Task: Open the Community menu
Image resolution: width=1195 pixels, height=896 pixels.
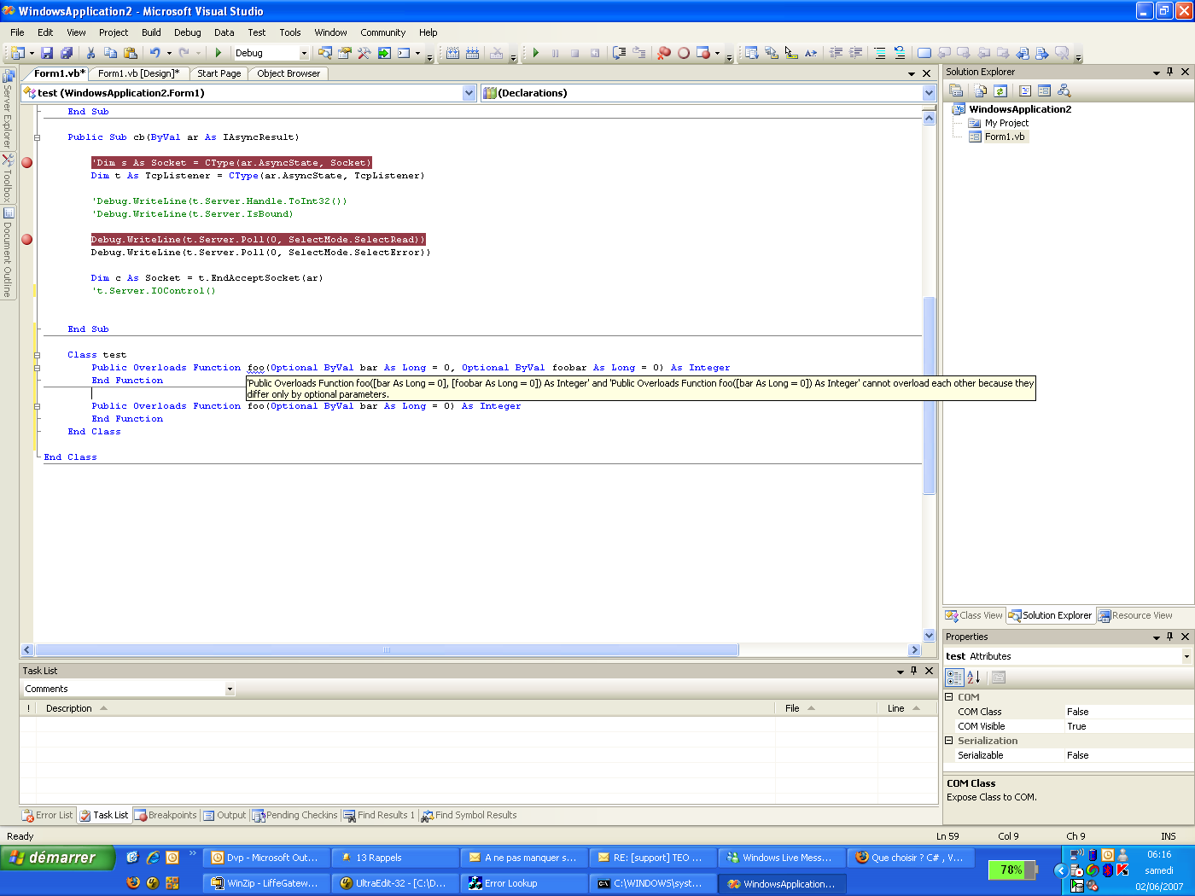Action: [x=382, y=32]
